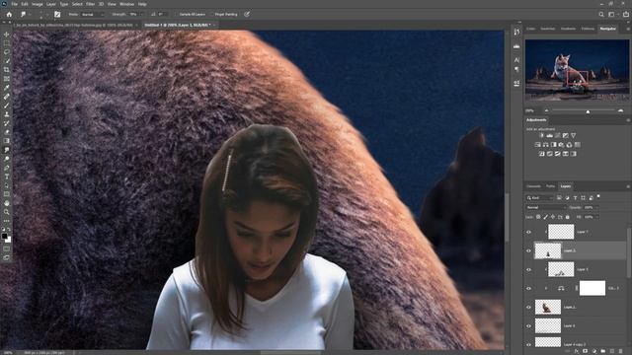The image size is (632, 355).
Task: Select the Zoom tool
Action: [x=7, y=212]
